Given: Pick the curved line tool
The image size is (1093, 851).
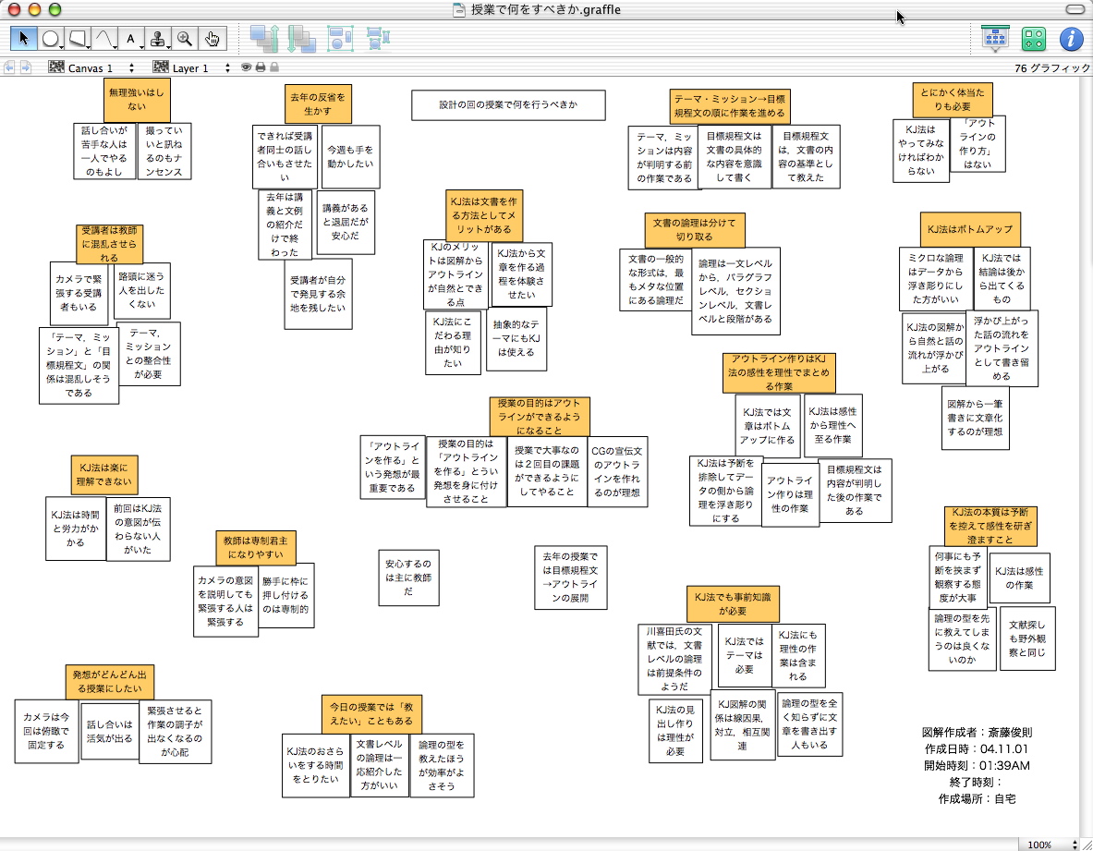Looking at the screenshot, I should click(x=105, y=39).
